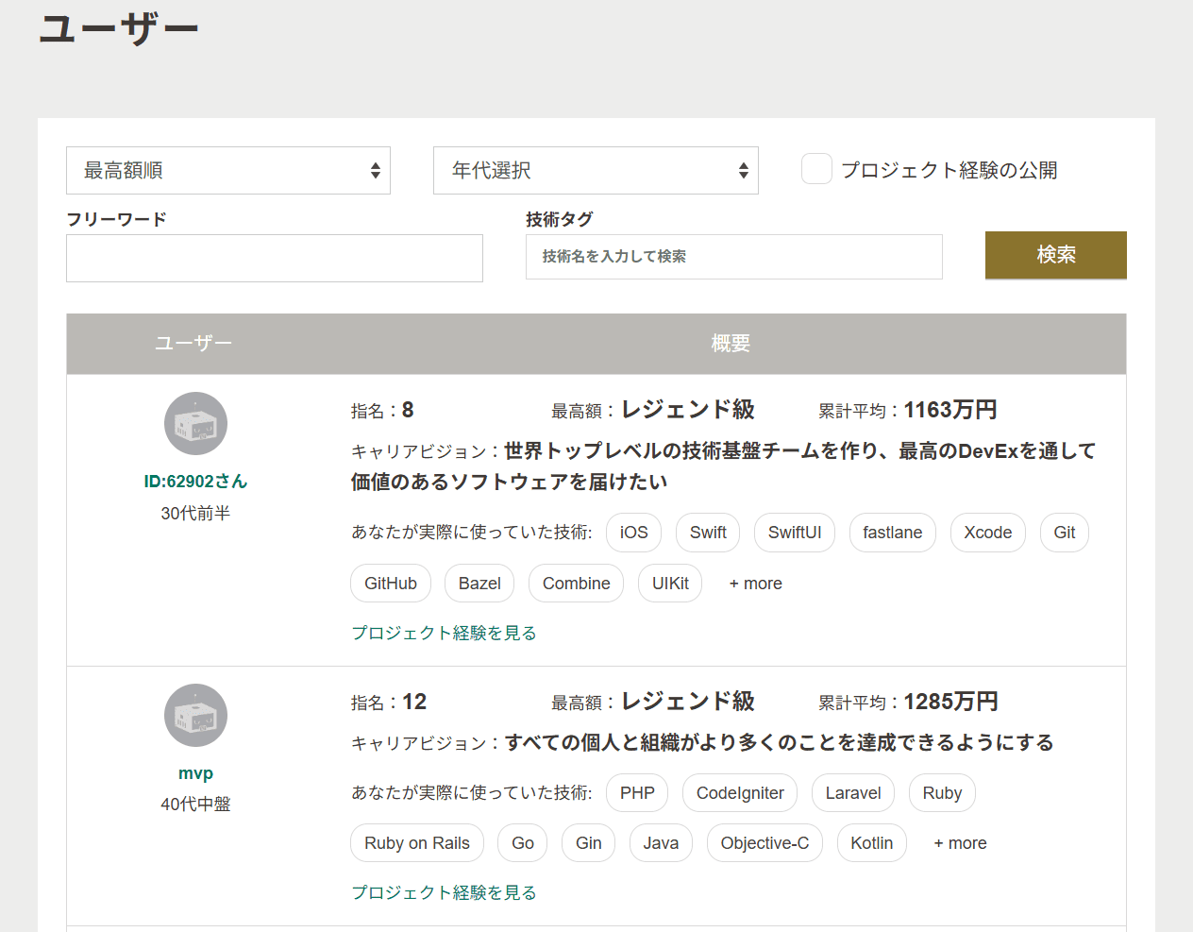Open mvp user profile link

[x=195, y=773]
